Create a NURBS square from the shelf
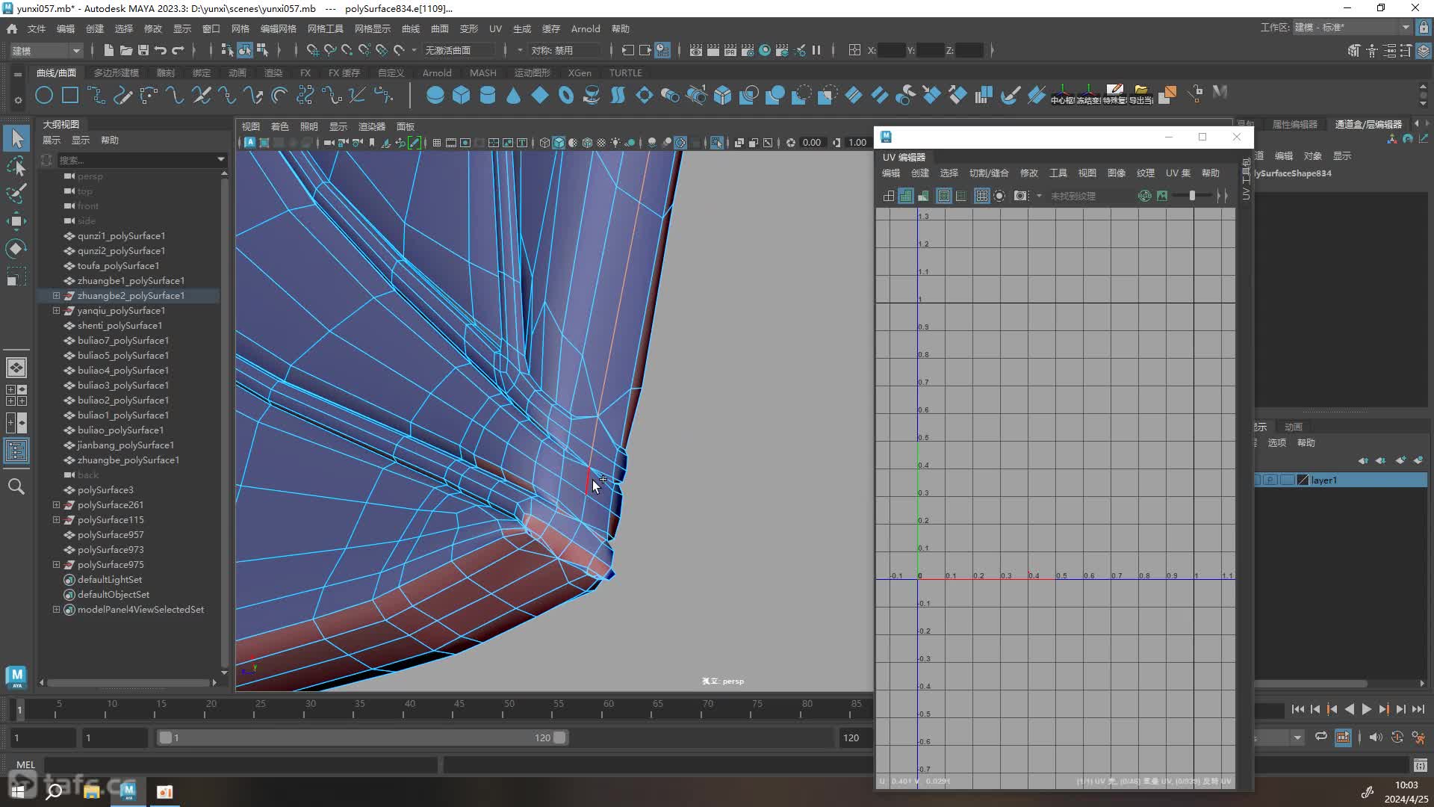Screen dimensions: 1434x807 70,95
